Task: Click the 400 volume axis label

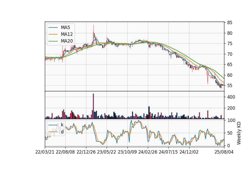Action: pos(231,97)
